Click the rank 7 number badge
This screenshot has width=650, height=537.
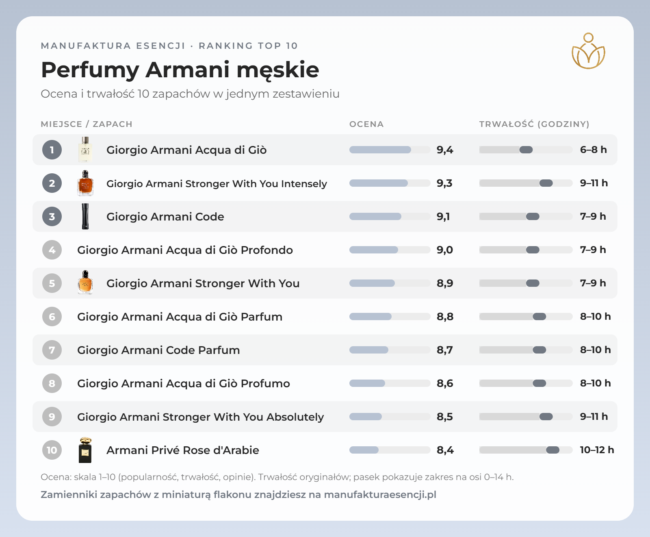click(52, 350)
